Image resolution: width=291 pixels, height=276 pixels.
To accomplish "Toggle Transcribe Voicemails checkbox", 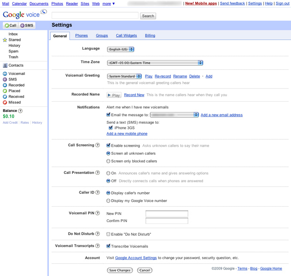I will tap(108, 246).
